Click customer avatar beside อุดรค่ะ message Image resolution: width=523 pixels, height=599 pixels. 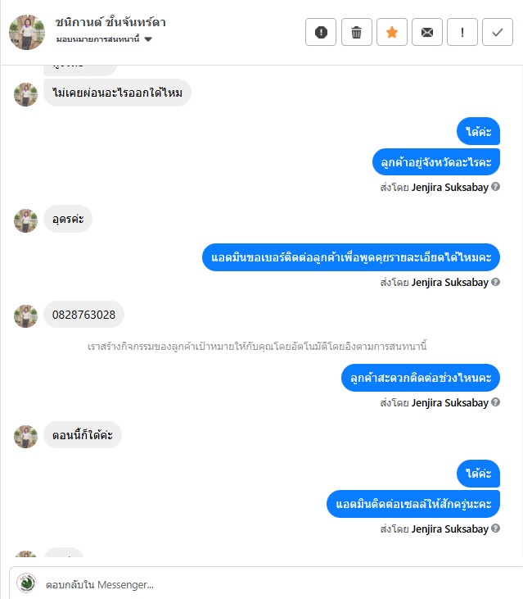[26, 220]
